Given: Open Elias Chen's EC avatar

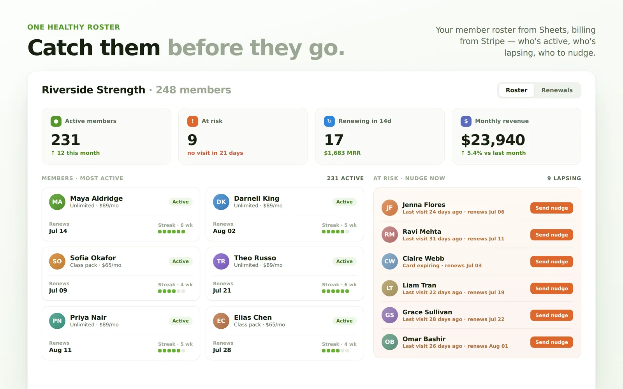Looking at the screenshot, I should tap(221, 321).
